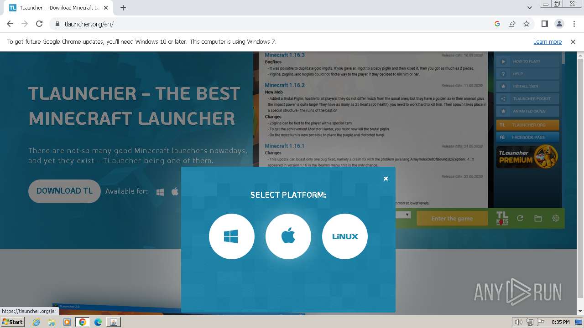Open Microsoft Edge from the taskbar
This screenshot has height=328, width=584.
pyautogui.click(x=98, y=322)
